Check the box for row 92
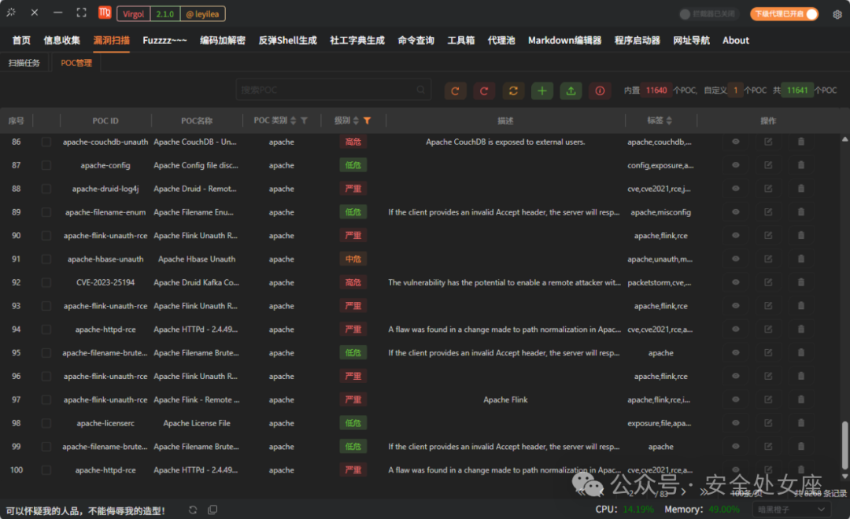Viewport: 850px width, 519px height. tap(46, 282)
